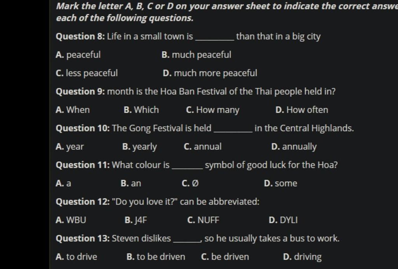
Task: Select D. driving for Question 13
Action: click(x=302, y=257)
